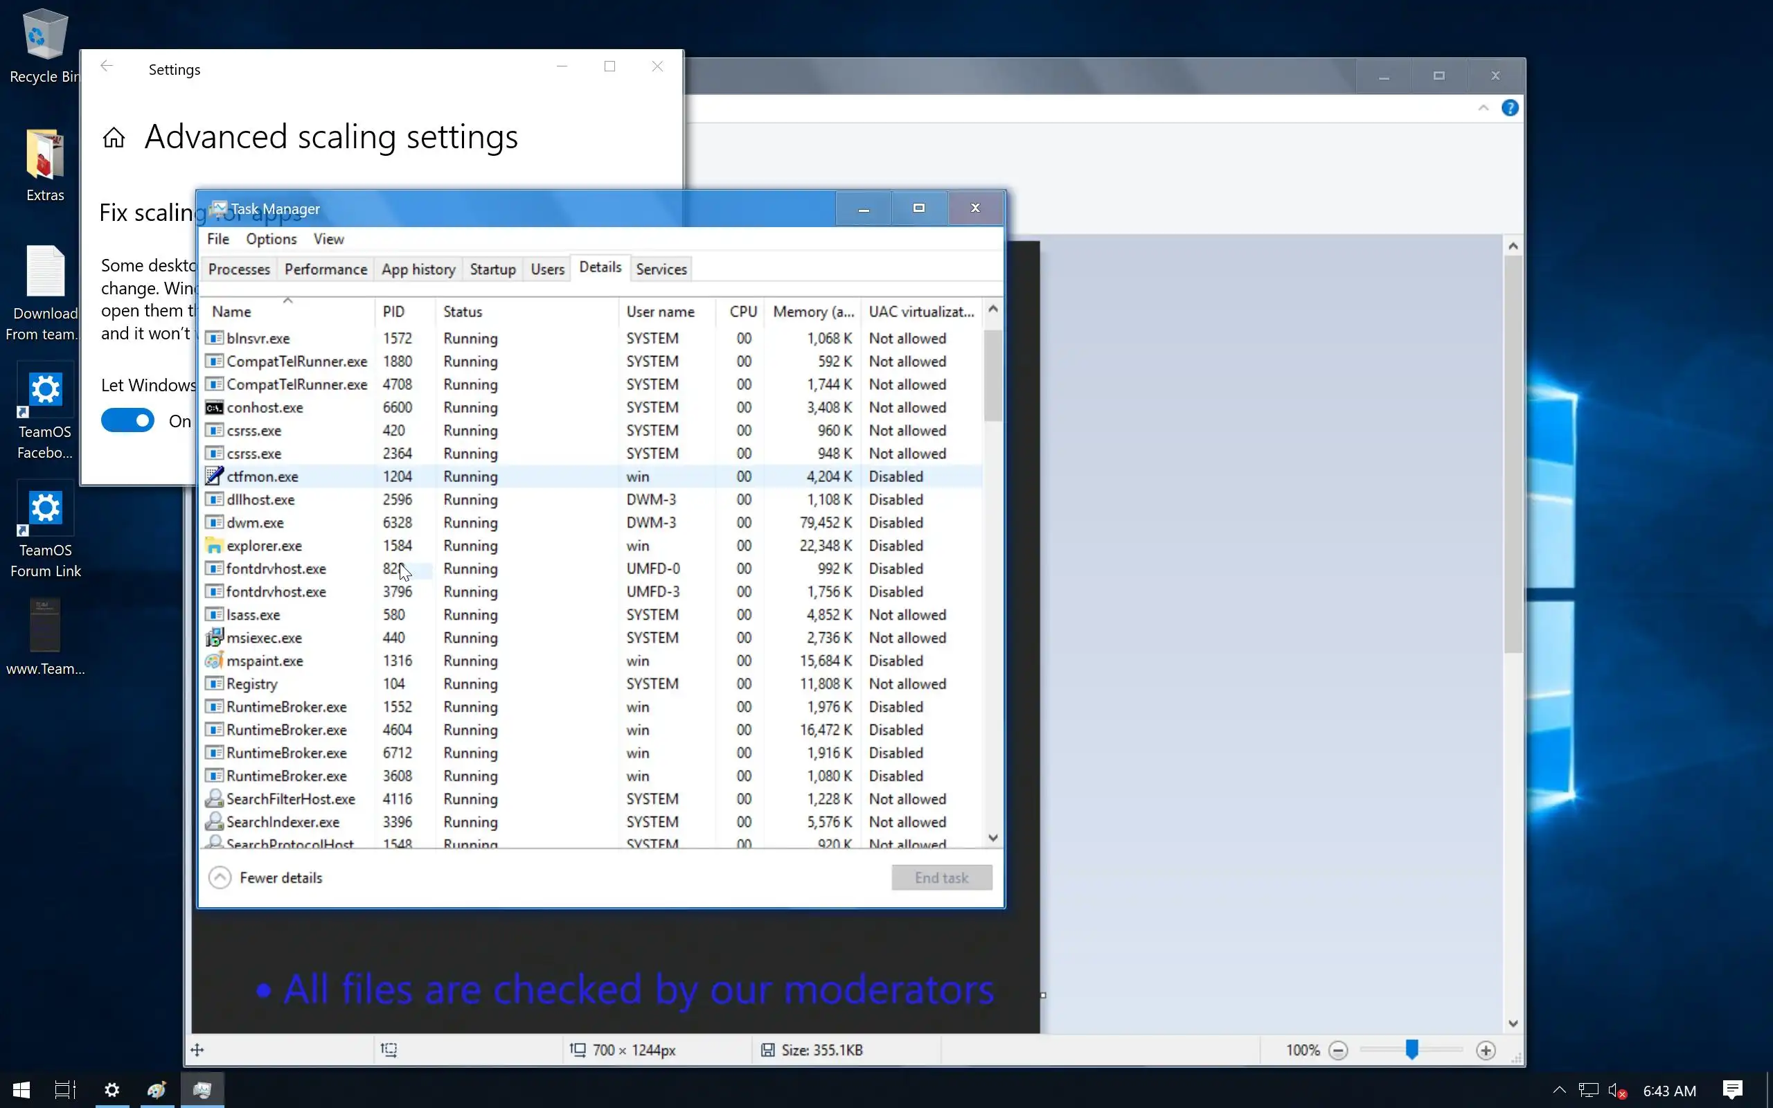Open Task View on taskbar
Image resolution: width=1773 pixels, height=1108 pixels.
pyautogui.click(x=65, y=1090)
